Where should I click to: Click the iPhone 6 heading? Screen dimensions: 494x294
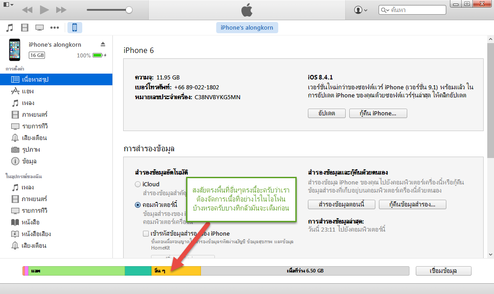[x=138, y=50]
